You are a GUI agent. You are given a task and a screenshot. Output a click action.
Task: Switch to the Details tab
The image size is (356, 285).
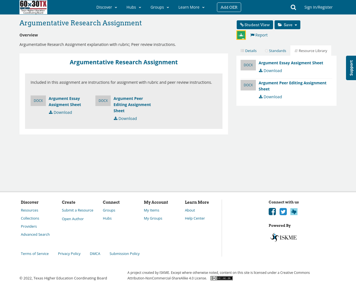248,51
